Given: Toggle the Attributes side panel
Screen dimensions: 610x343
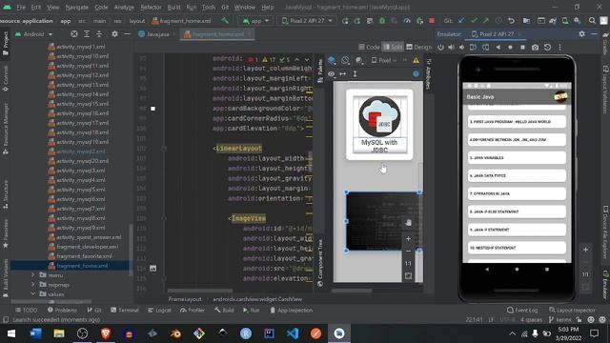Looking at the screenshot, I should tap(428, 74).
